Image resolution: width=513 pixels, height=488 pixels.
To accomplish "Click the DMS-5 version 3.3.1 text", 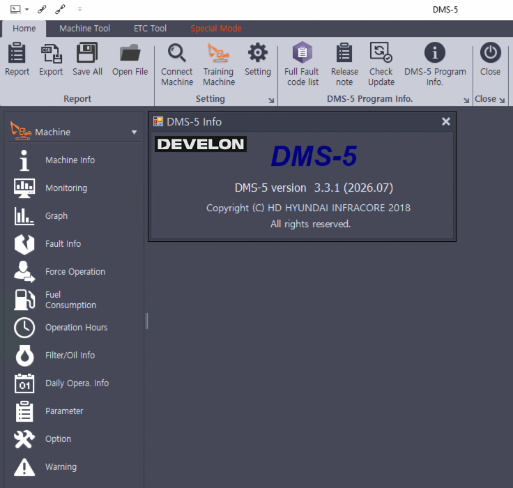I will (314, 188).
